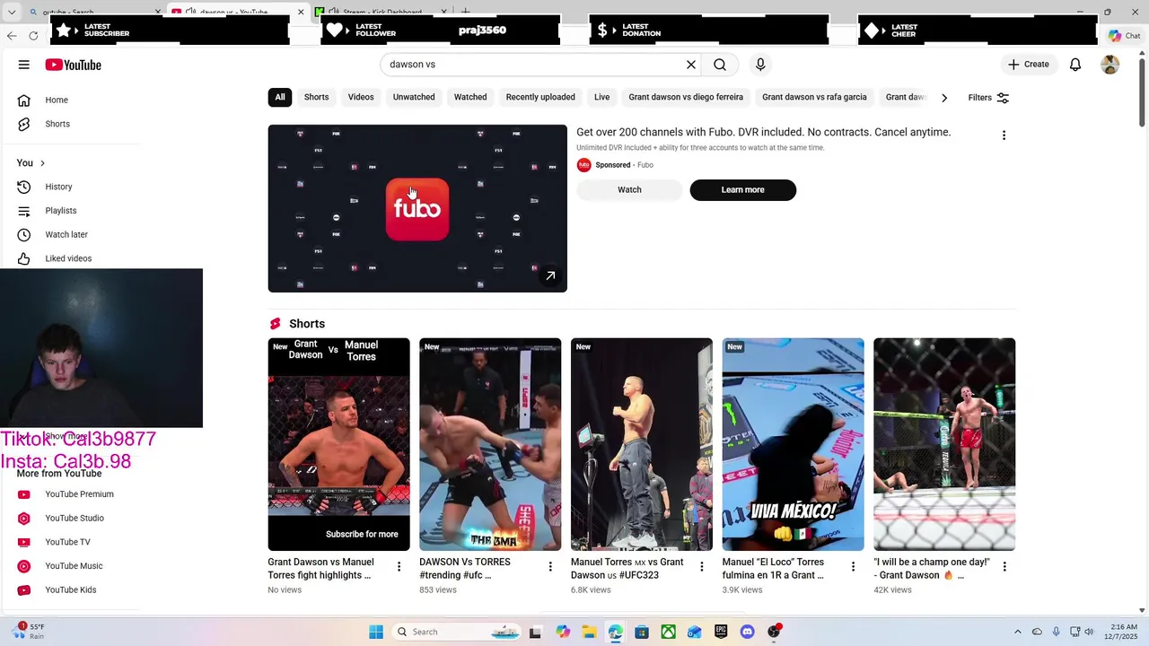
Task: Click the Learn more button
Action: (742, 190)
